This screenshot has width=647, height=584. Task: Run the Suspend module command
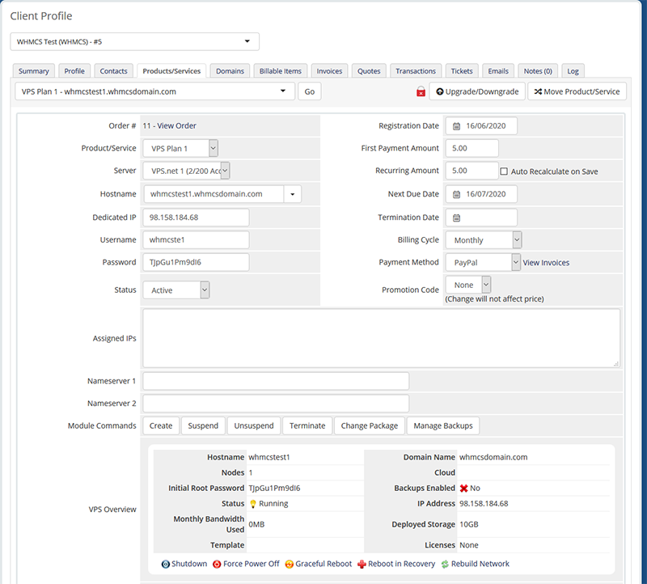point(203,426)
